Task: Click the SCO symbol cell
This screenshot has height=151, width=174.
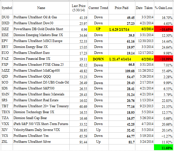Action: point(7,82)
